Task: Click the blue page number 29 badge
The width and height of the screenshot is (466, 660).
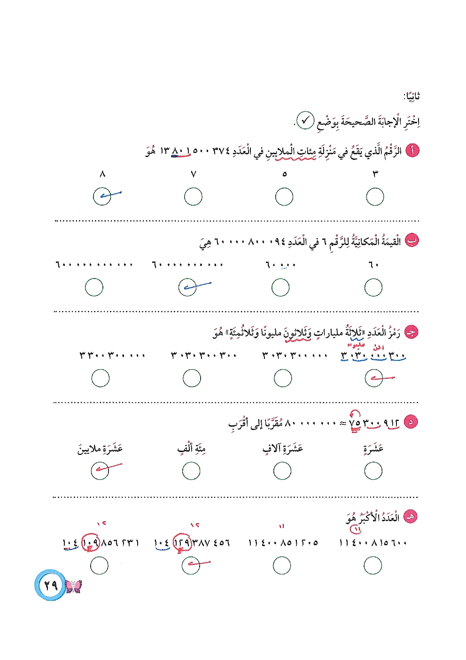Action: pos(49,585)
